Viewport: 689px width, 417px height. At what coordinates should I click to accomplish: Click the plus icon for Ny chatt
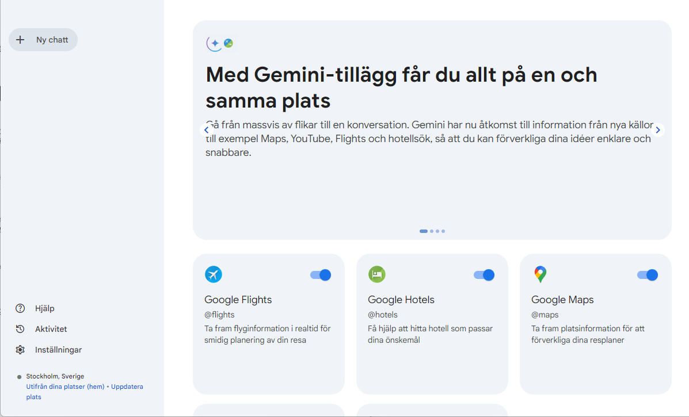pos(21,40)
